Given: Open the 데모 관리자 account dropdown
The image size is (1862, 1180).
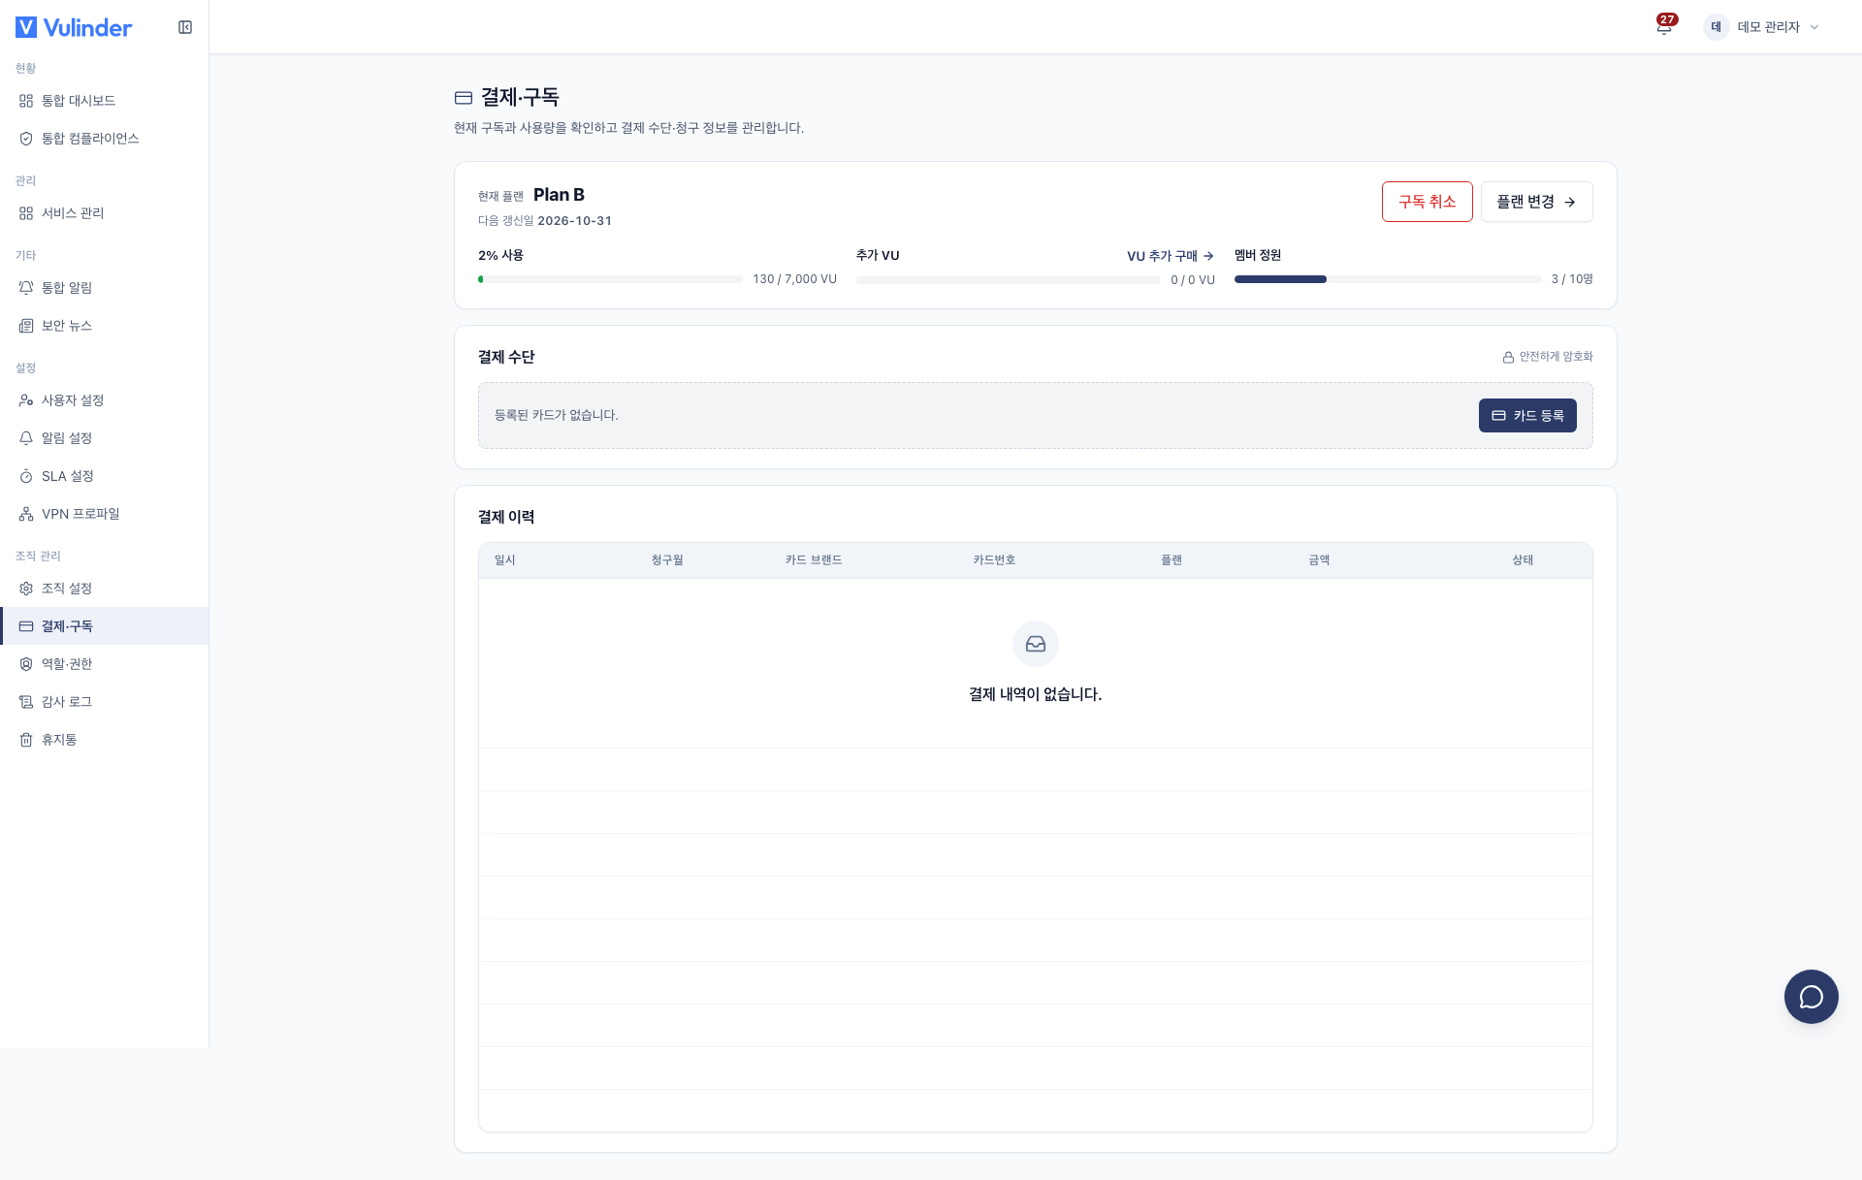Looking at the screenshot, I should click(1761, 27).
